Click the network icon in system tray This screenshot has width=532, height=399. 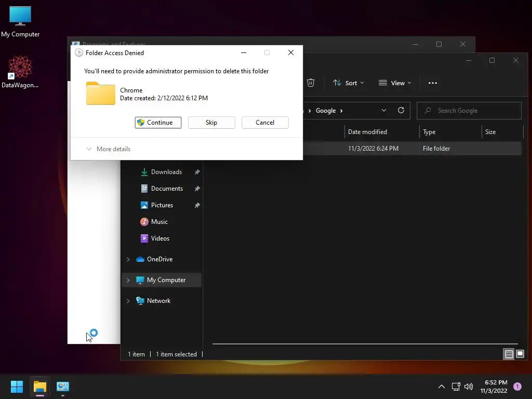point(456,387)
